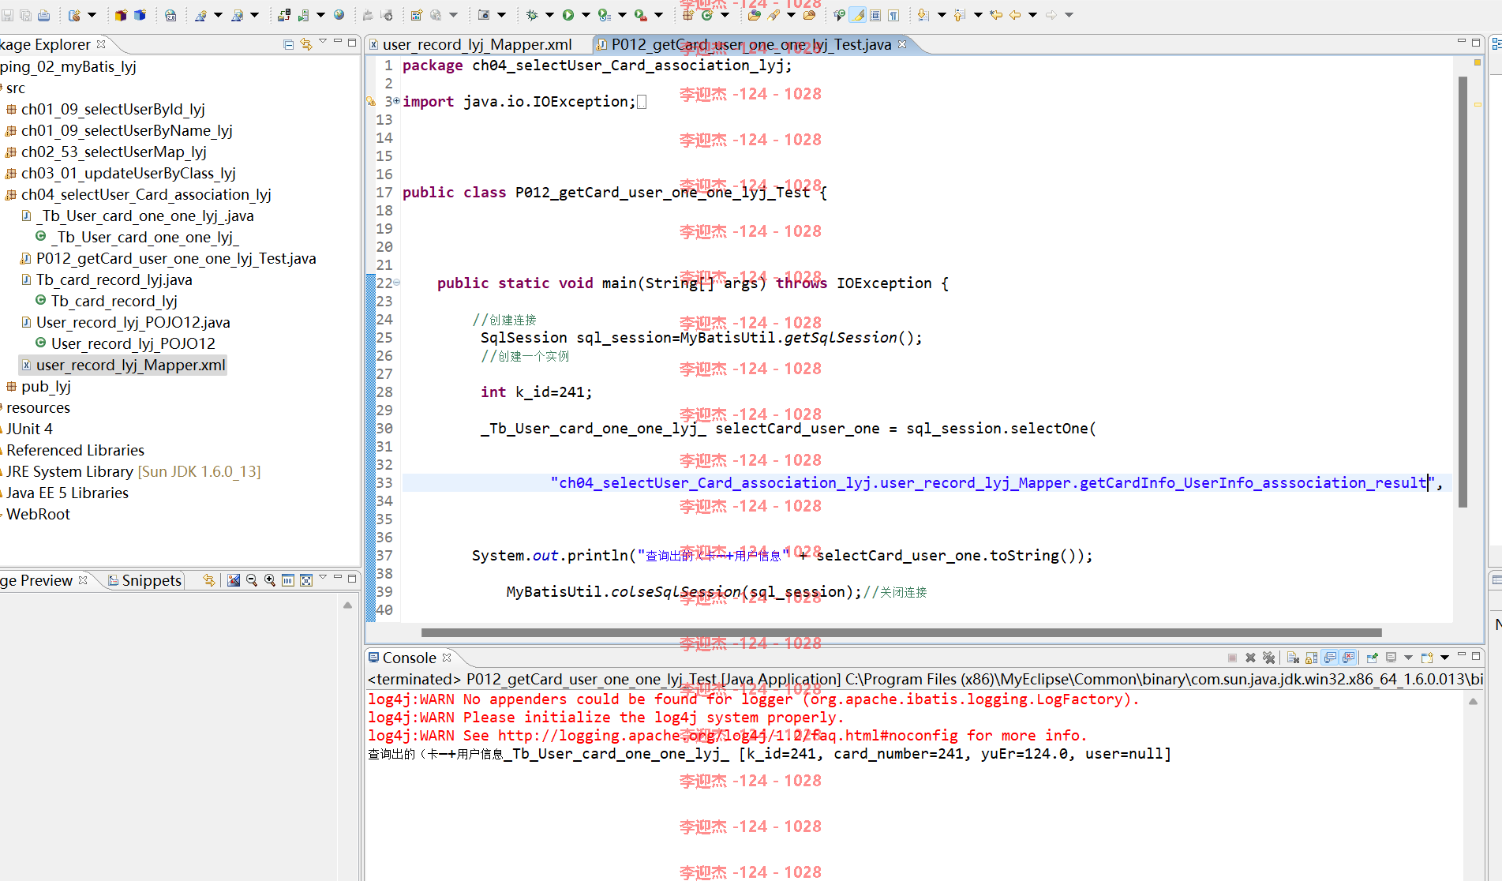The width and height of the screenshot is (1502, 881).
Task: Click the editor horizontal scrollbar
Action: tap(901, 632)
